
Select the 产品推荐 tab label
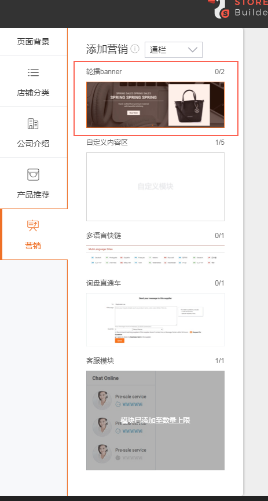click(x=33, y=195)
